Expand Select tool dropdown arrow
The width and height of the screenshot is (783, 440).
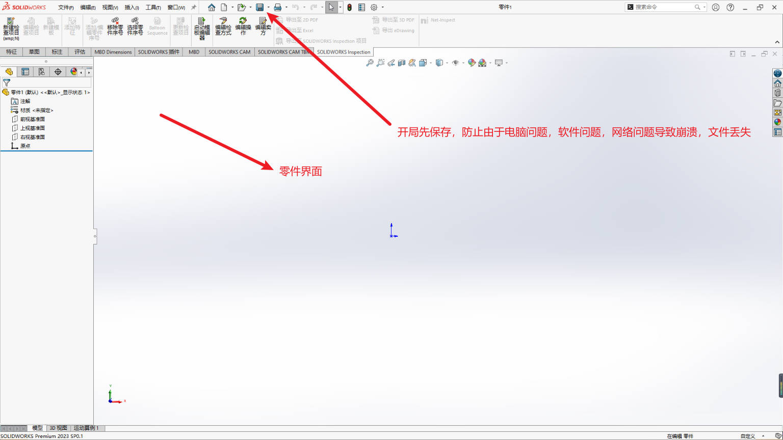point(340,7)
